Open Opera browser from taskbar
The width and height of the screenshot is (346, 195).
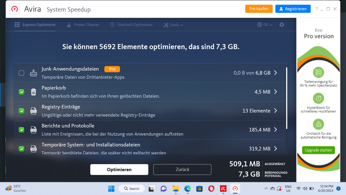(x=211, y=189)
